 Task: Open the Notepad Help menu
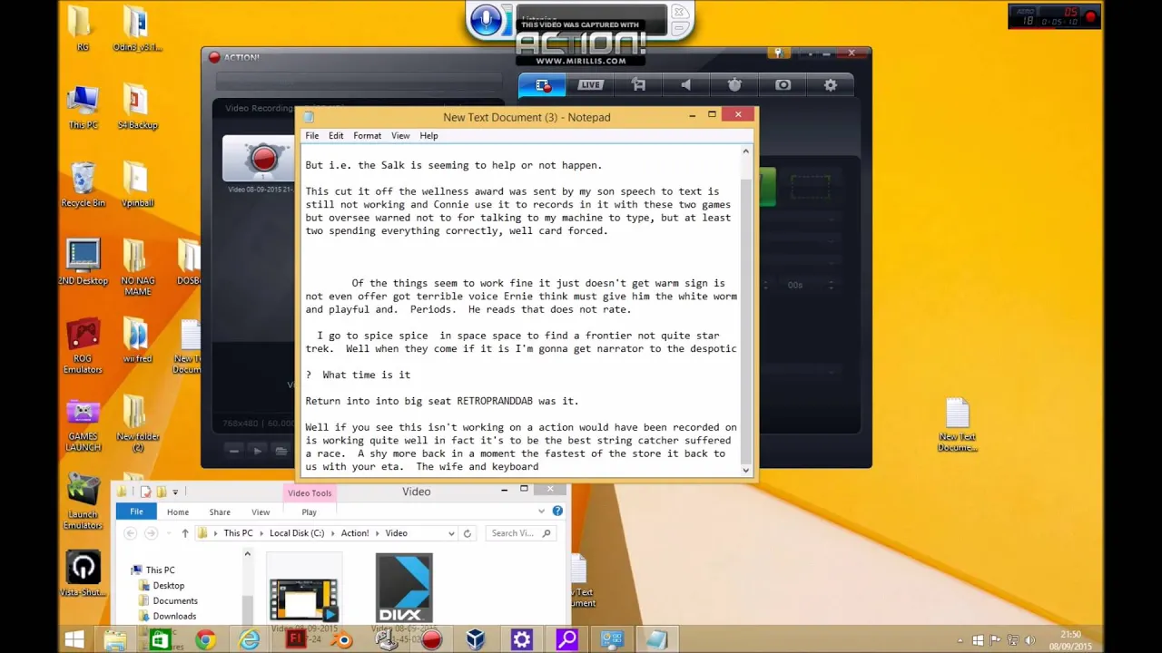click(428, 136)
